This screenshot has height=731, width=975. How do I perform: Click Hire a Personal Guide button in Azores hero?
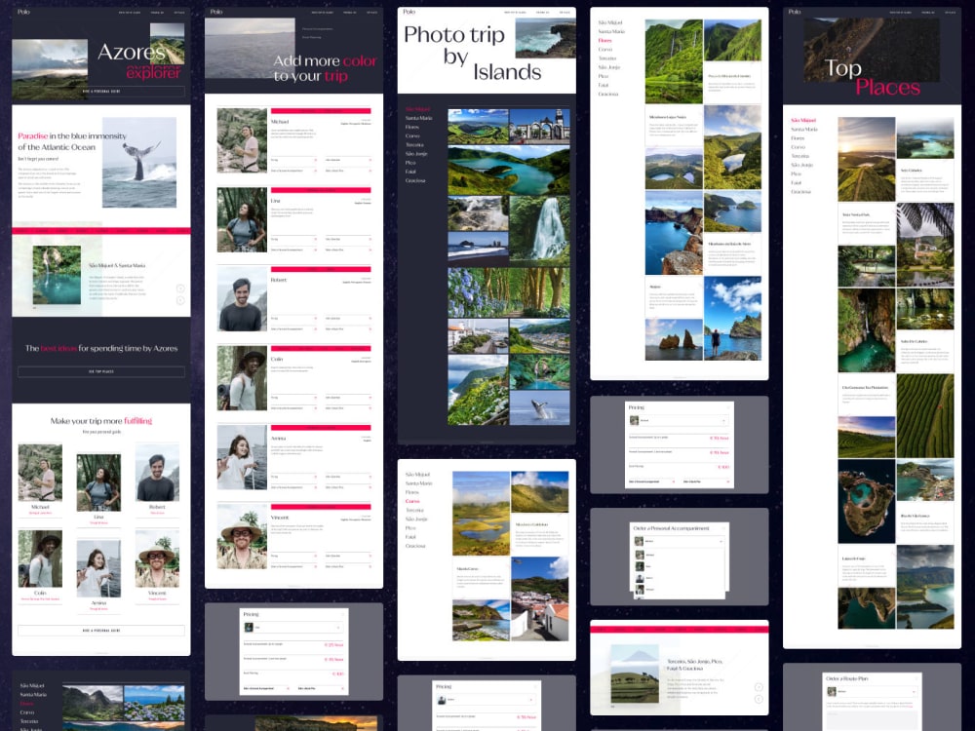[101, 92]
